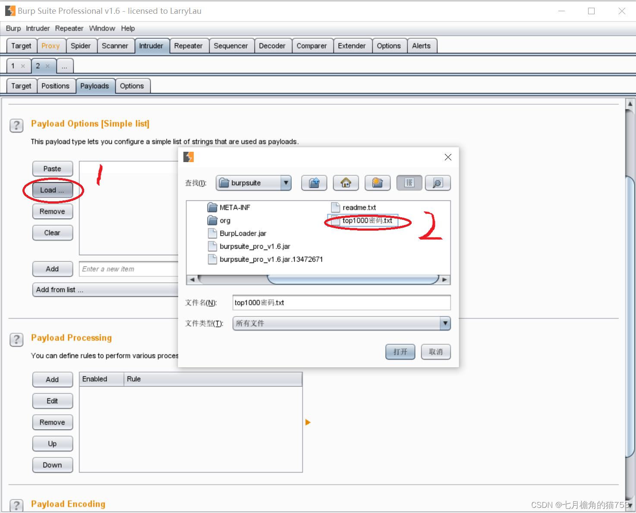
Task: Open the Window menu
Action: (102, 28)
